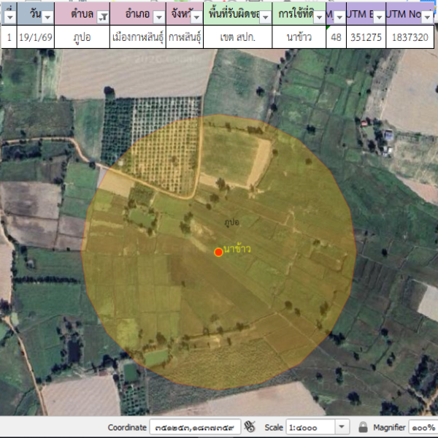
Task: Open the UTM N column filter arrow
Action: [x=431, y=16]
